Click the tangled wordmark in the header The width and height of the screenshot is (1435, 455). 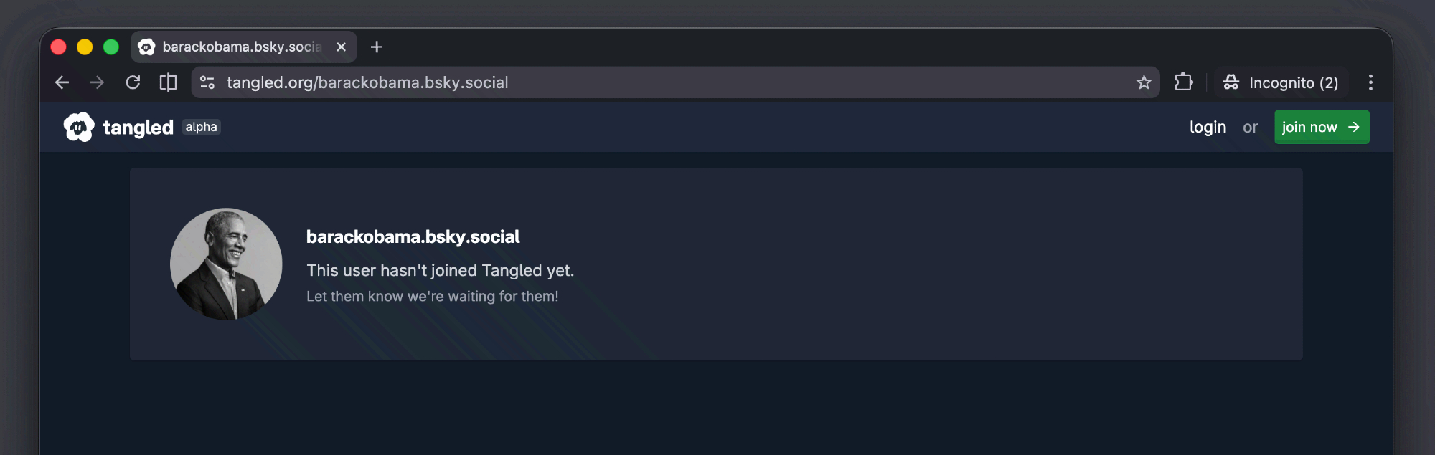coord(138,128)
